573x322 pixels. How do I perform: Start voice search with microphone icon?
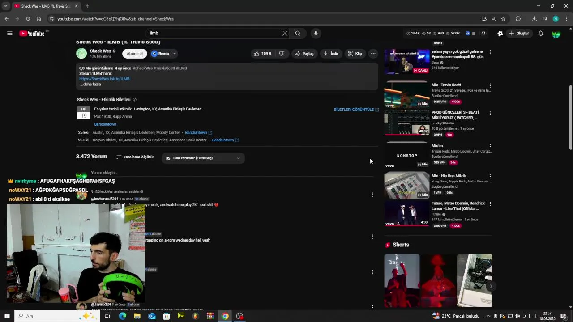click(x=316, y=34)
